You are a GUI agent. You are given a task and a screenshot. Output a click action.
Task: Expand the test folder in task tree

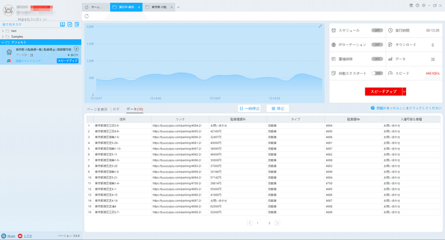(x=3, y=31)
